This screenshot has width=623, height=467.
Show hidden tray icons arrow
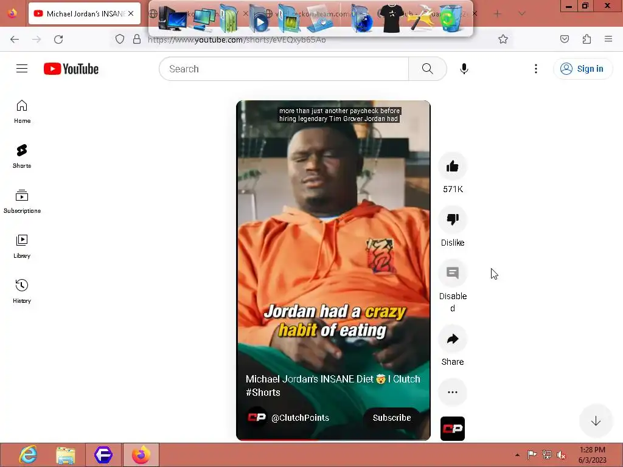517,455
